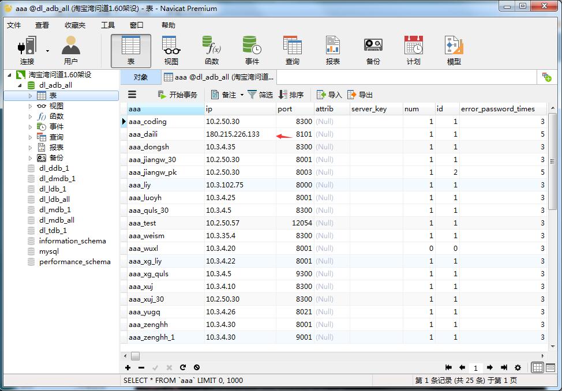Switch to grid view
The height and width of the screenshot is (391, 562).
coord(537,367)
